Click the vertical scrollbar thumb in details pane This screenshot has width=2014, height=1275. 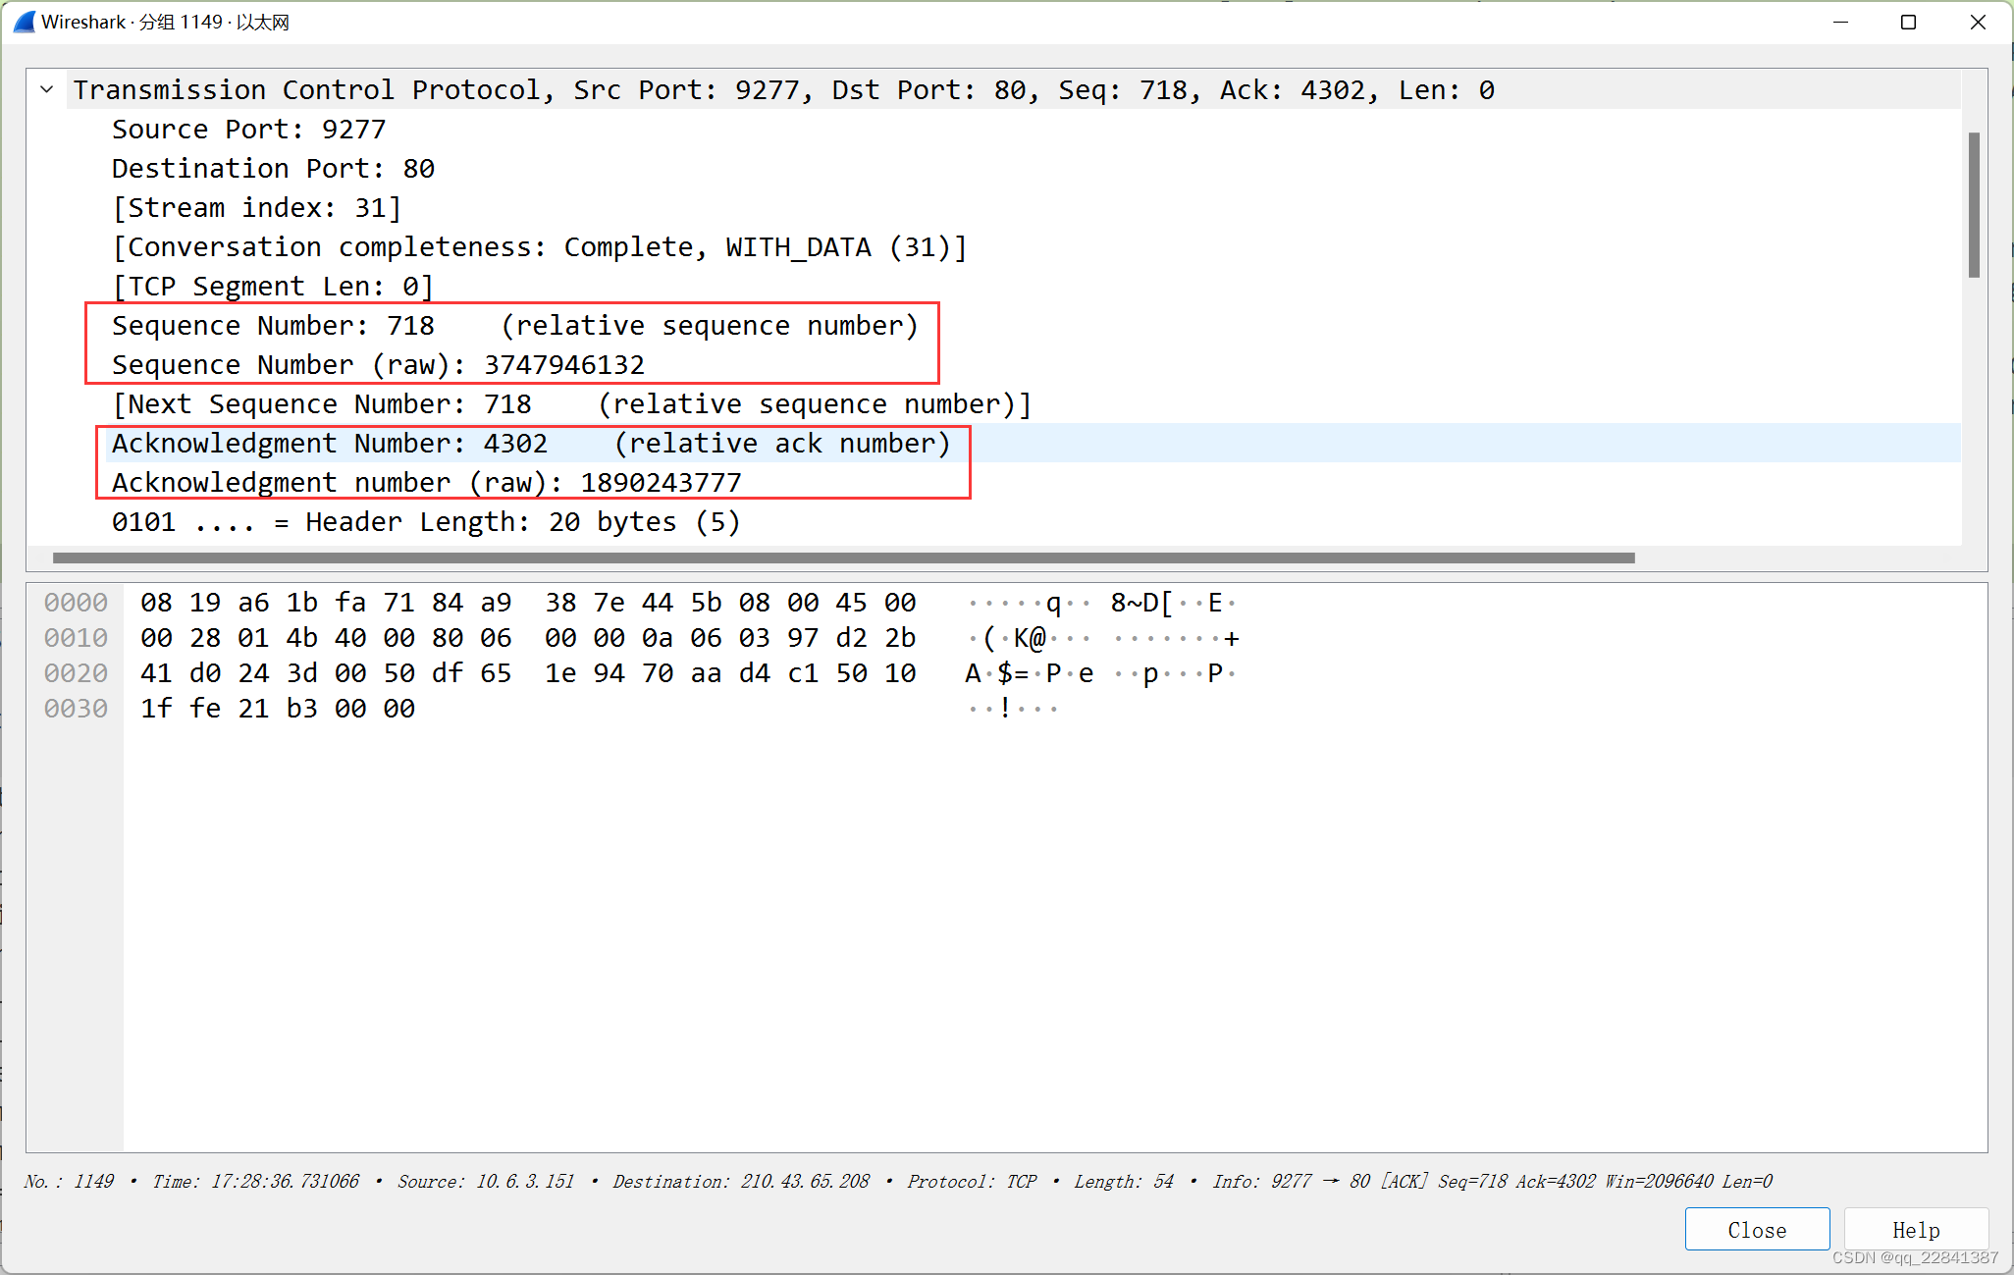click(x=1974, y=204)
